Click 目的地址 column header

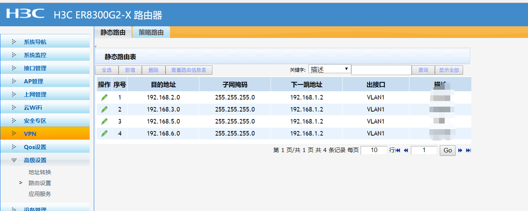coord(163,85)
